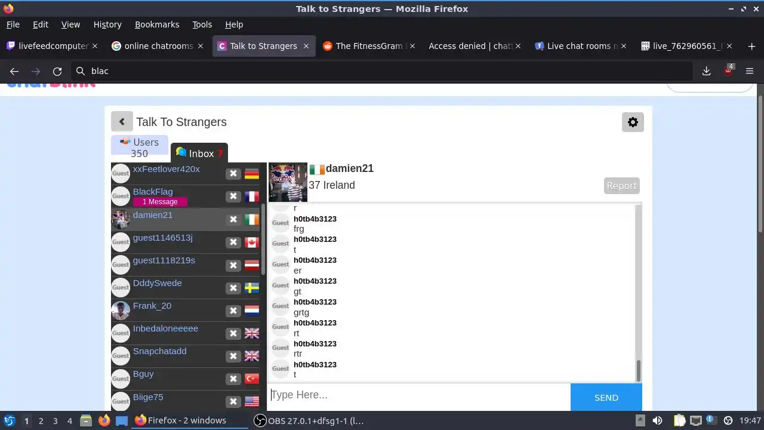The width and height of the screenshot is (764, 430).
Task: Remove Snapchatadd from the inbox list
Action: tap(233, 356)
